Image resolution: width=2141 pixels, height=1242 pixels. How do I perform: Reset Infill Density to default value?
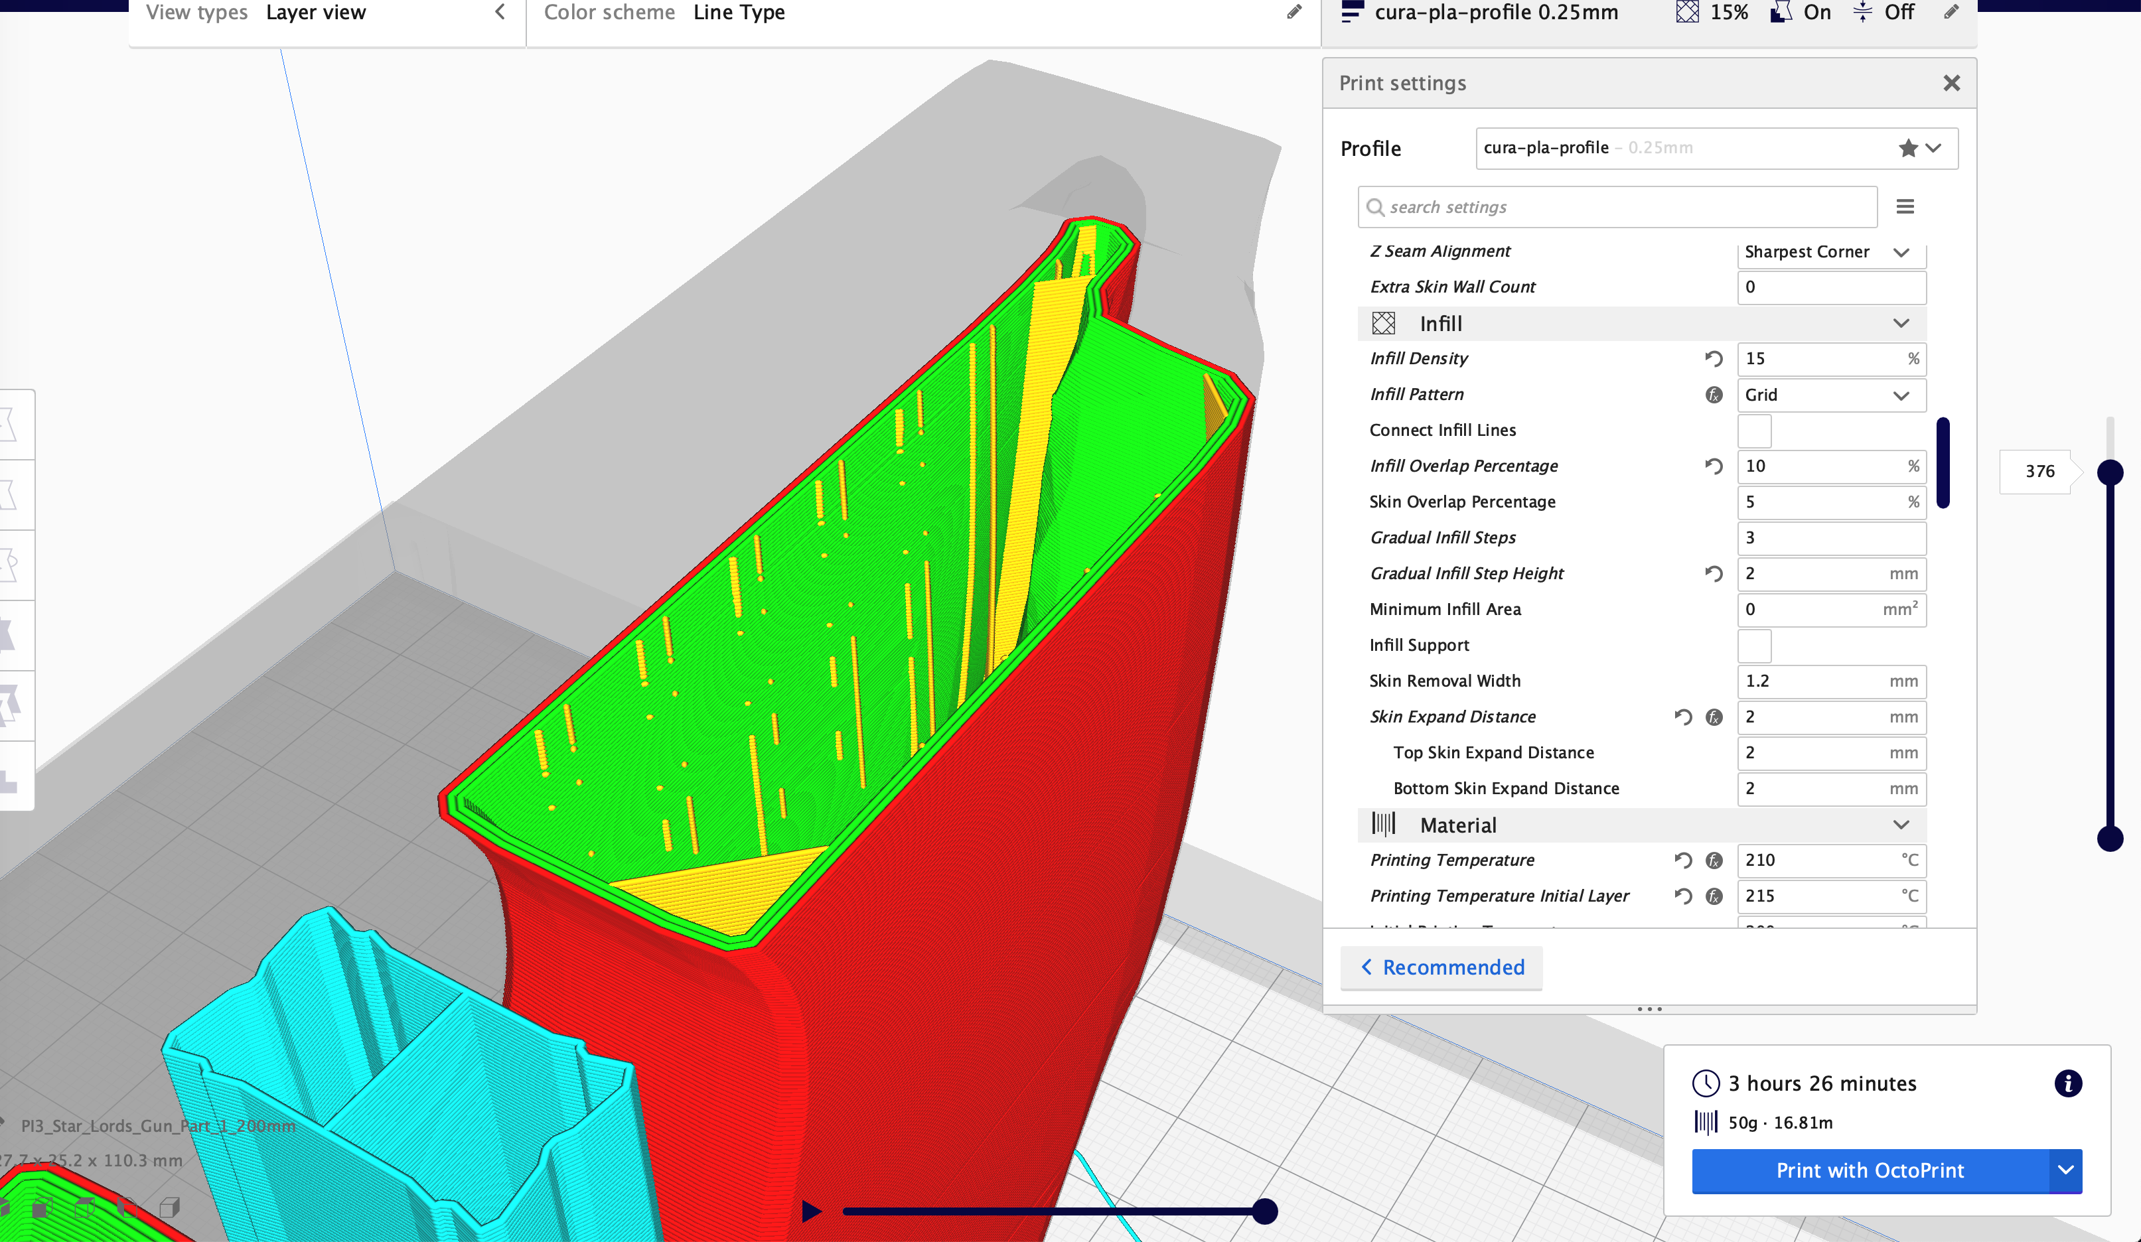[x=1713, y=358]
